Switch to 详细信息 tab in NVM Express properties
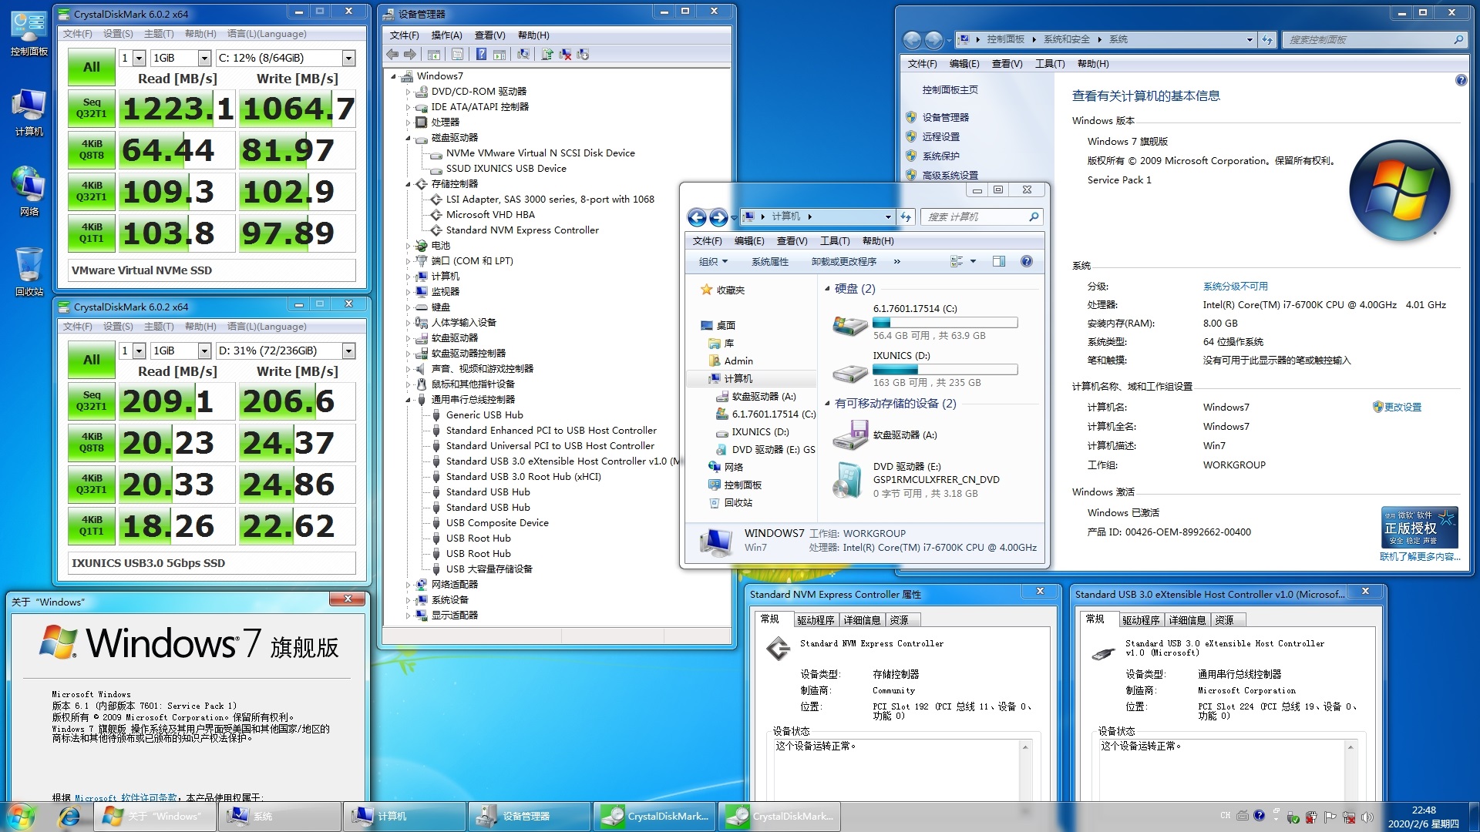 pos(862,620)
